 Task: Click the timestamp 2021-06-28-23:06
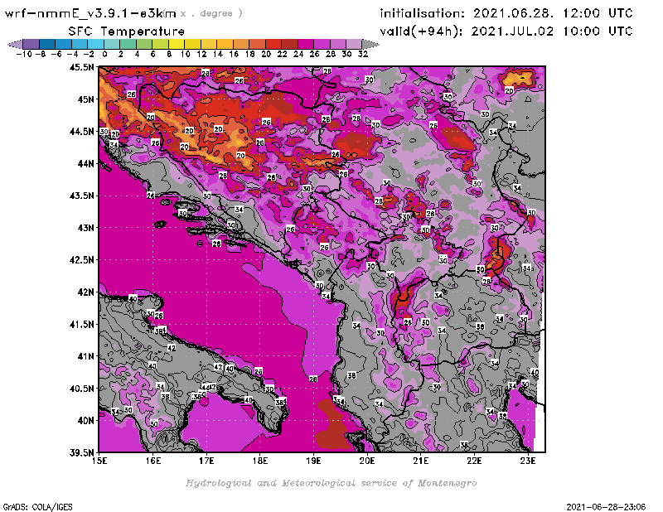pos(606,507)
